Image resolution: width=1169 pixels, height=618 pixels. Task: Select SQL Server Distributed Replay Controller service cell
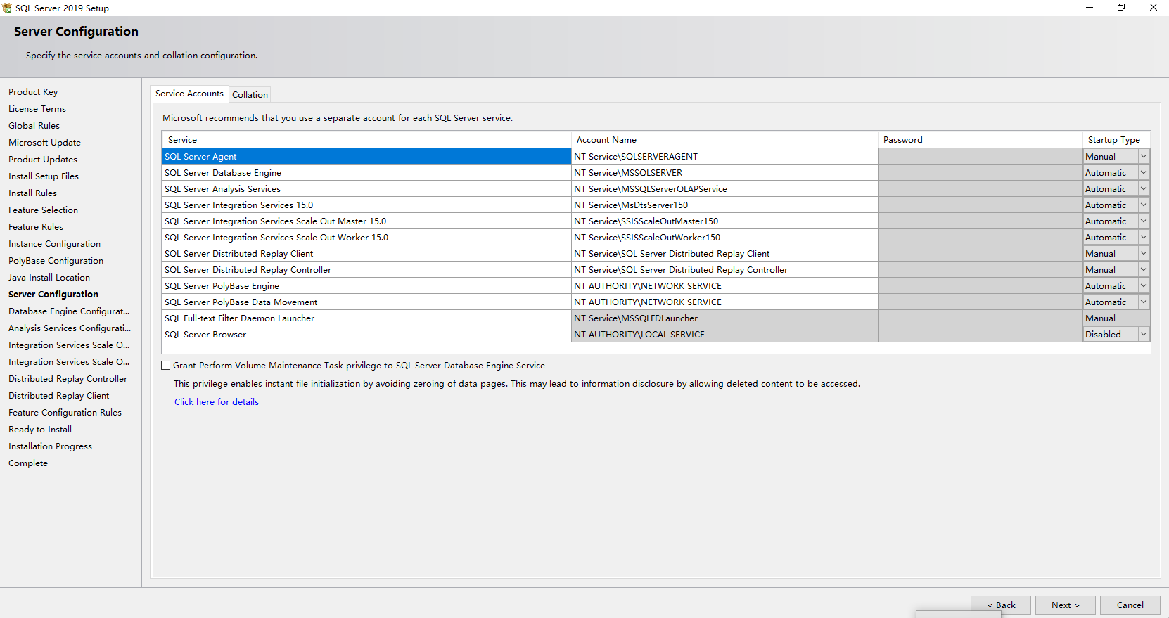point(366,269)
